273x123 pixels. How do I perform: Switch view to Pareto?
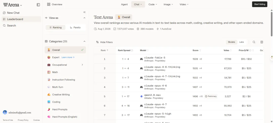(x=75, y=27)
